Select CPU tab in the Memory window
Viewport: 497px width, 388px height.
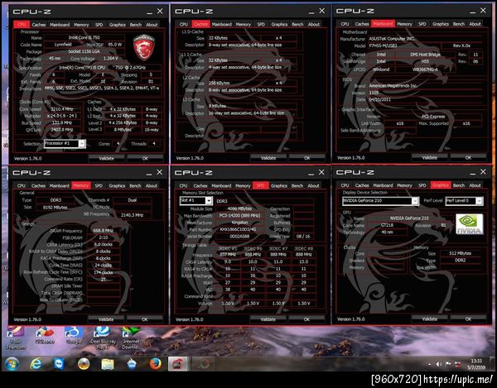coord(22,185)
